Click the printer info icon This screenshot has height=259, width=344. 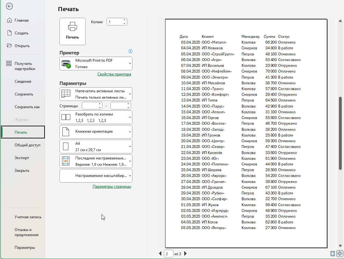coord(130,51)
